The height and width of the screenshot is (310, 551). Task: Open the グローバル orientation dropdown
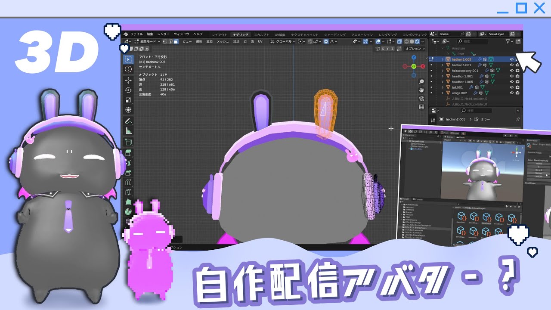pyautogui.click(x=283, y=42)
